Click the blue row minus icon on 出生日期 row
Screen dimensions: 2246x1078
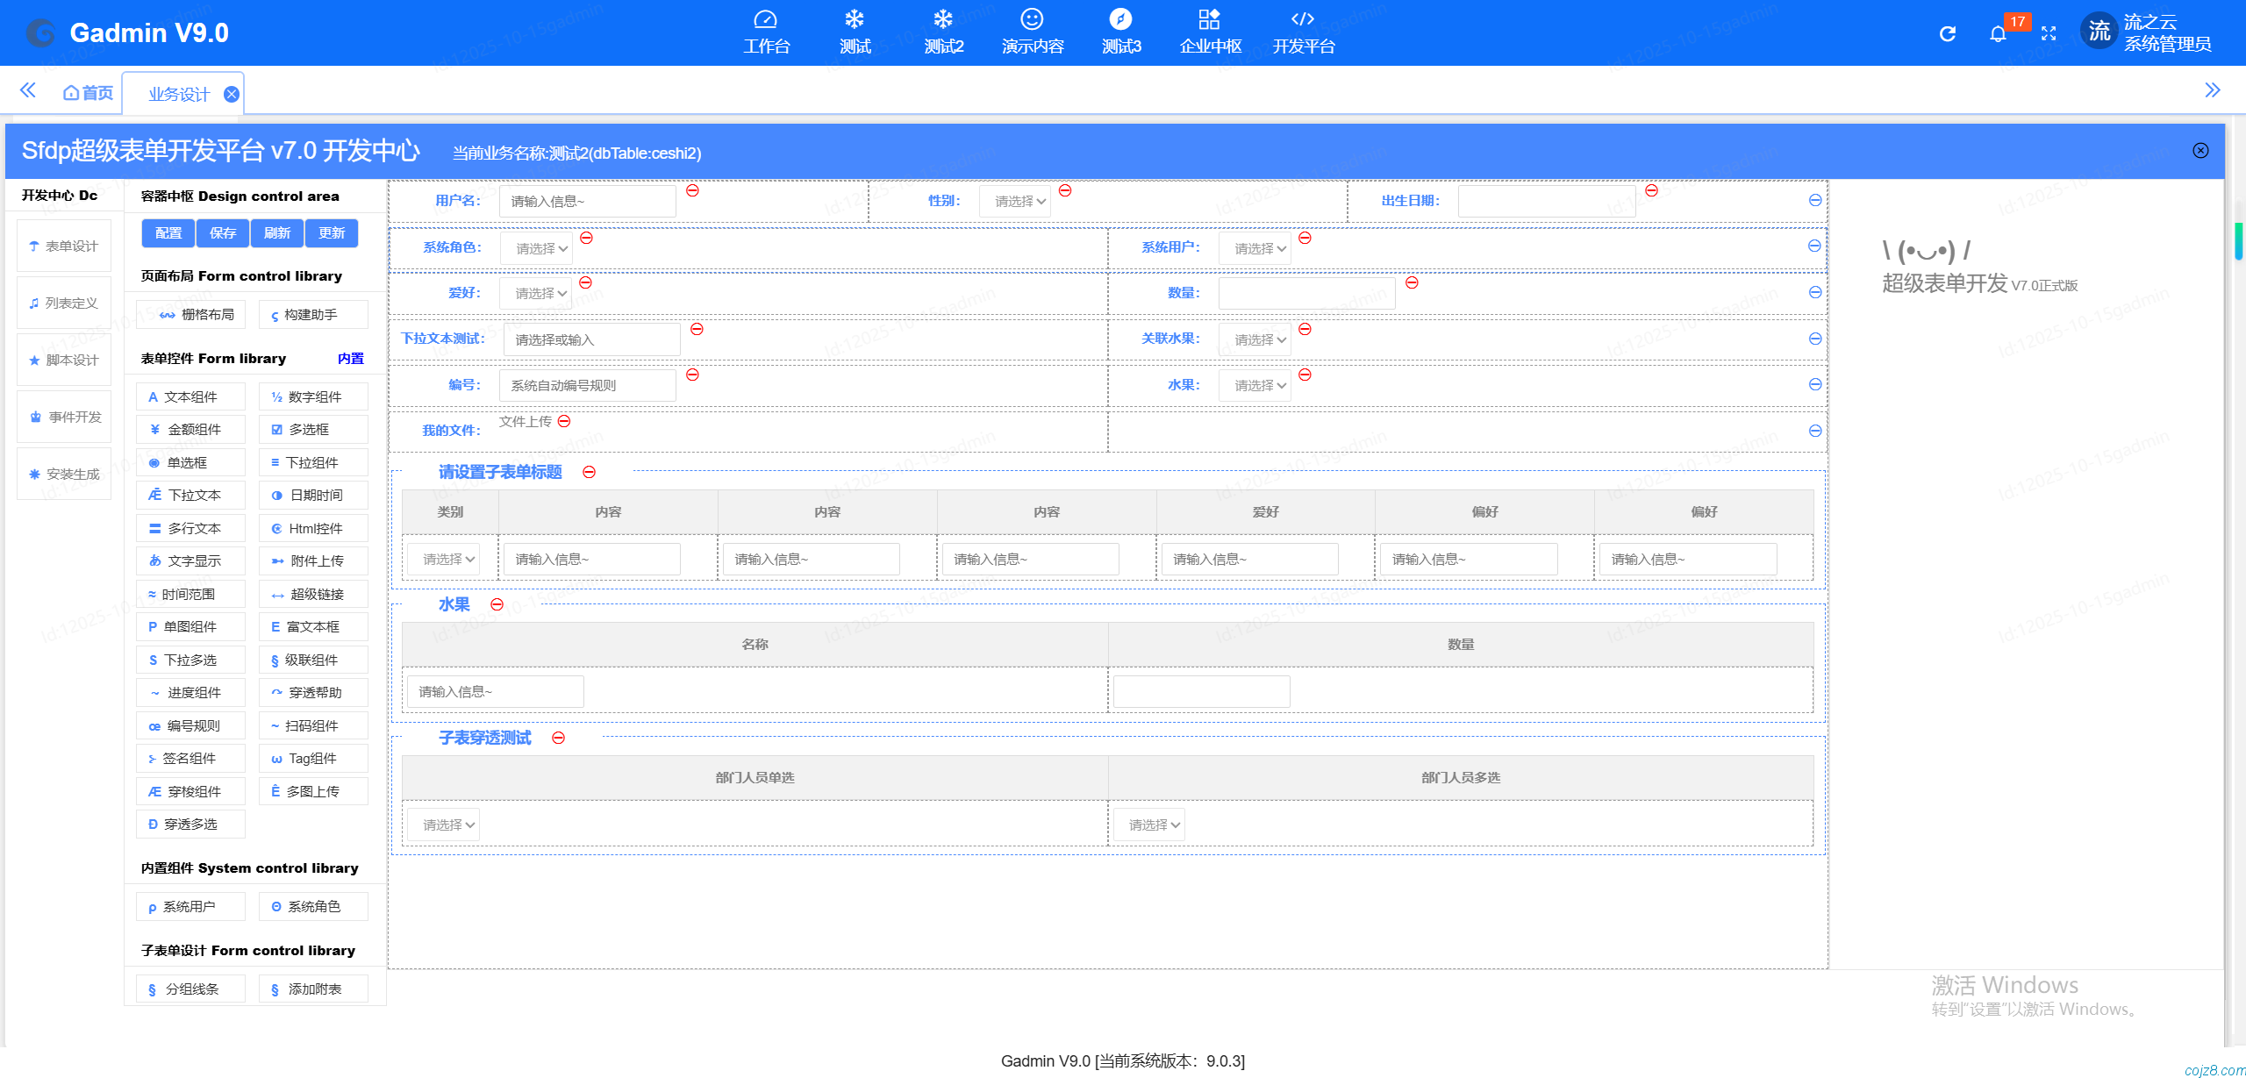click(x=1815, y=201)
